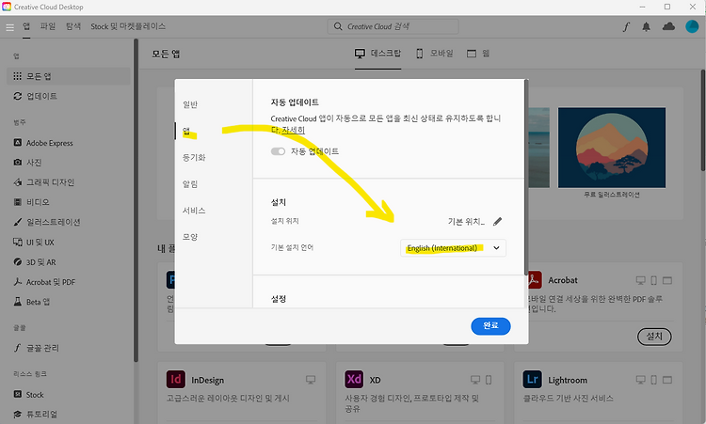Open Stock 및 마켓플레이스 menu

click(x=128, y=26)
